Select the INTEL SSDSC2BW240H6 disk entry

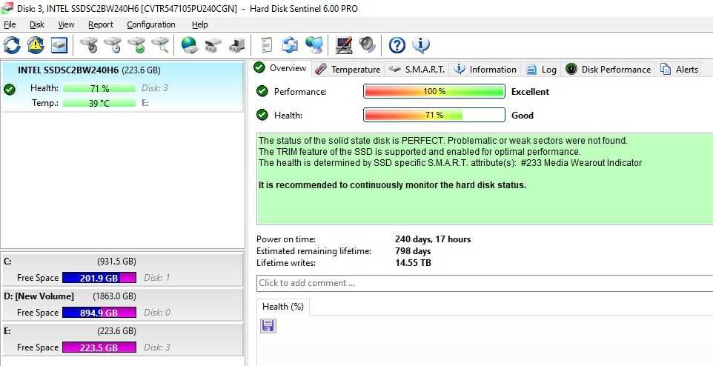pos(122,87)
